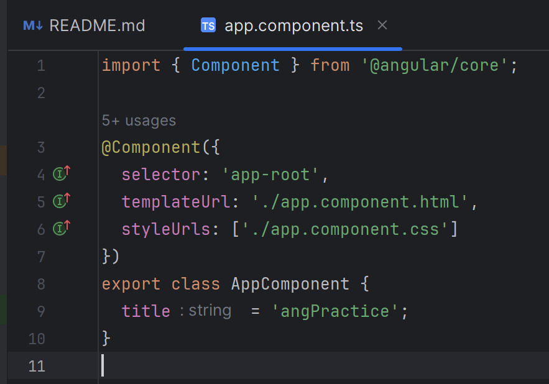The width and height of the screenshot is (549, 384).
Task: Click the 'templateUrl' property name
Action: pyautogui.click(x=176, y=202)
